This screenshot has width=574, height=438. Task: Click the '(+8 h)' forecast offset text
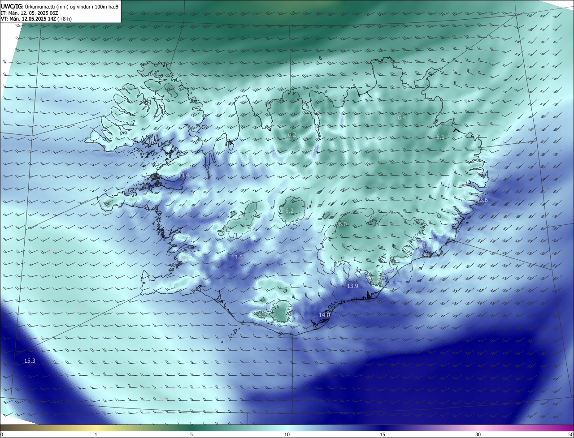[x=65, y=19]
